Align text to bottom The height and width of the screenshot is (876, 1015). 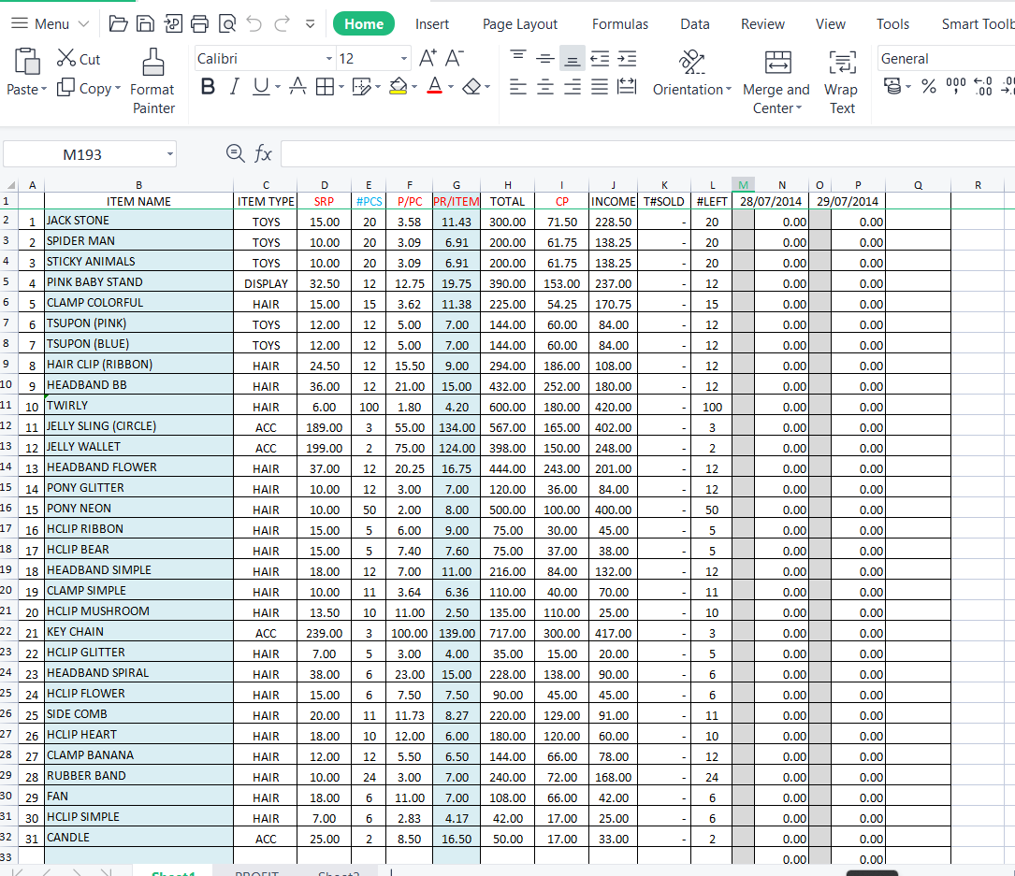573,58
